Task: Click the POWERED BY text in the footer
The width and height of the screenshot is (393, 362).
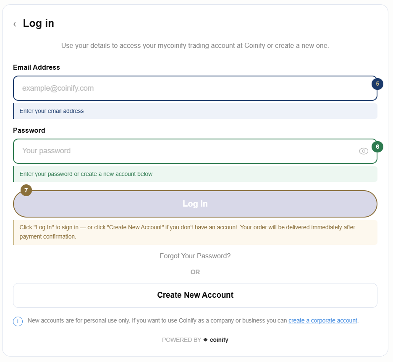Action: 181,340
